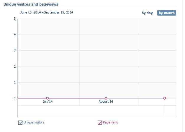Screen dimensions: 185x132
Task: Click the empty overview strip below chart
Action: click(x=89, y=111)
